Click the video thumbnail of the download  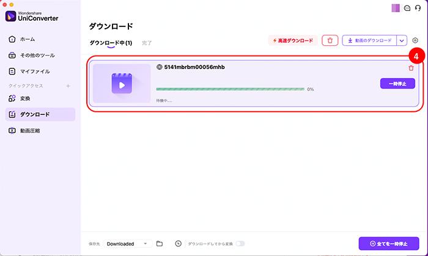pos(122,84)
